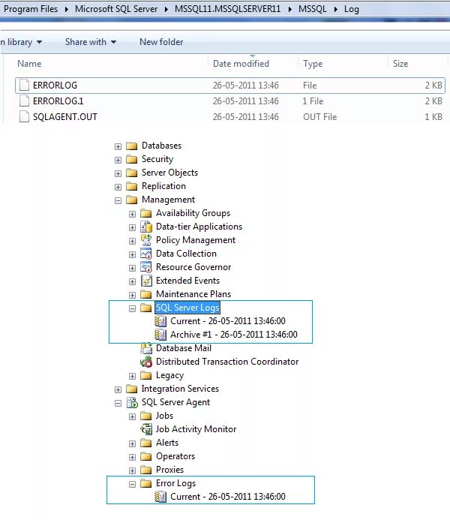Open the Include in library dropdown

[x=21, y=42]
